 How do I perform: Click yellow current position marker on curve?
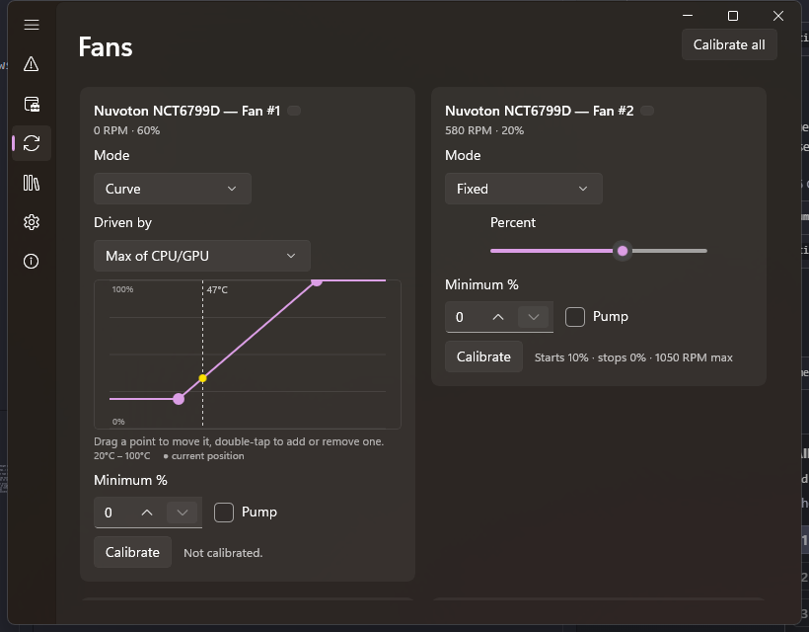(x=203, y=378)
